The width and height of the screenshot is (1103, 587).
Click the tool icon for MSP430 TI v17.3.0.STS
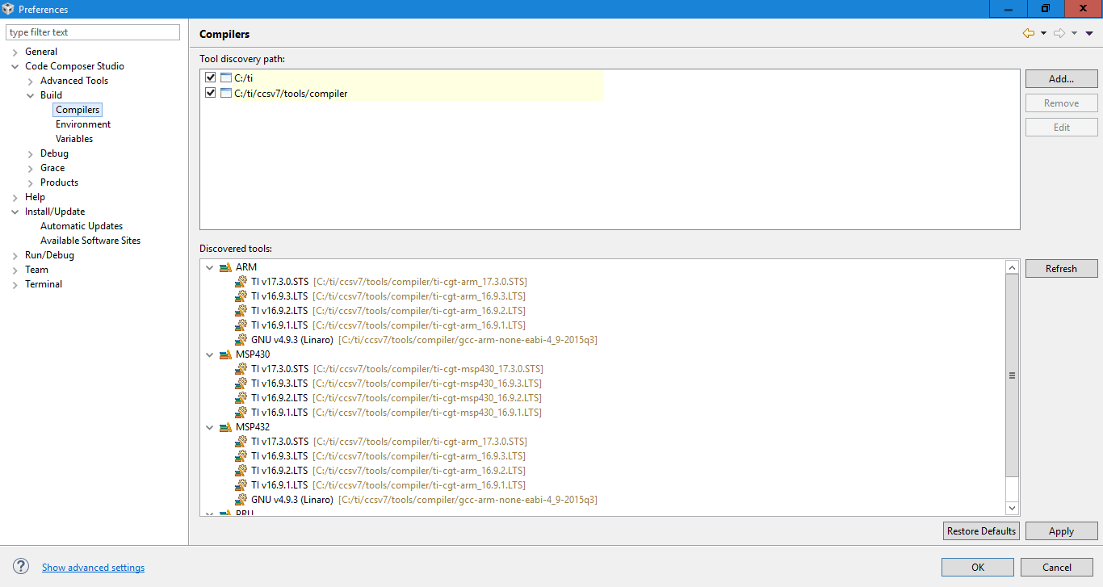(241, 369)
